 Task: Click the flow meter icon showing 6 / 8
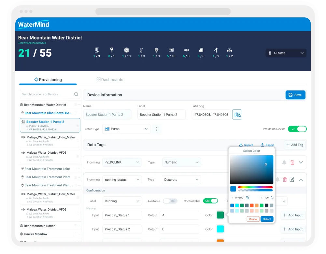[x=186, y=50]
